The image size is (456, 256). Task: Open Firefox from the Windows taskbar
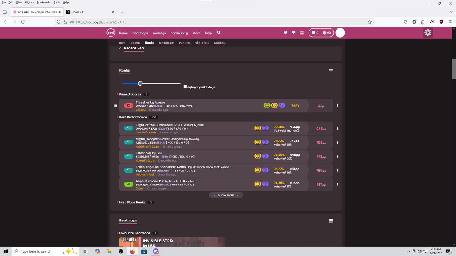(x=132, y=251)
